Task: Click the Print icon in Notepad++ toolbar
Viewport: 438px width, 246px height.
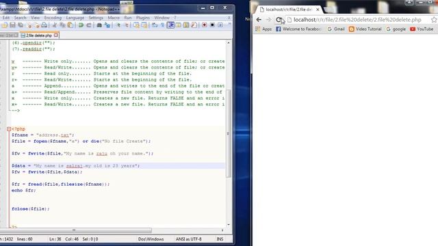Action: point(44,25)
